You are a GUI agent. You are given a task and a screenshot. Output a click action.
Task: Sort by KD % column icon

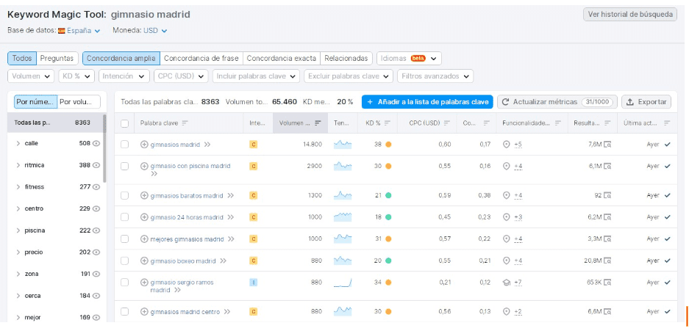coord(387,123)
